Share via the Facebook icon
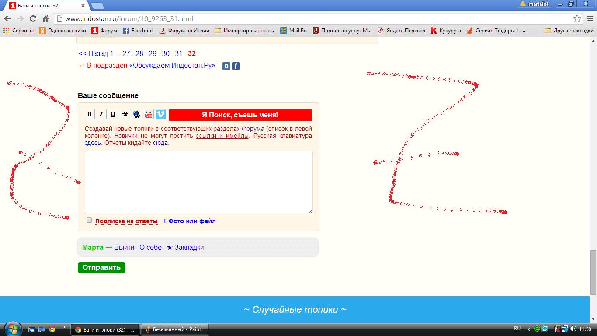This screenshot has height=336, width=597. tap(236, 66)
